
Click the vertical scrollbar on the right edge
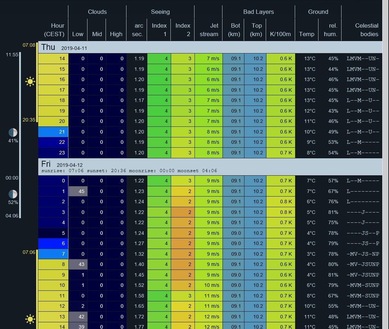tap(385, 164)
